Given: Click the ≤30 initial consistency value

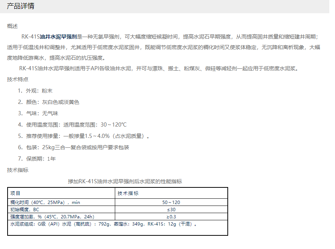Looking at the screenshot, I should tap(171, 209).
